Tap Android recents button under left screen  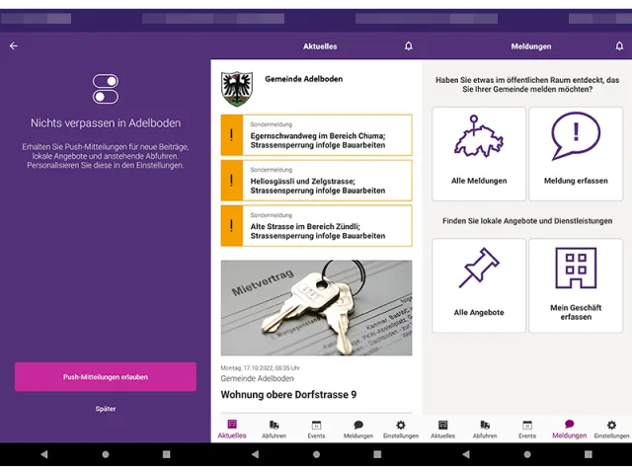click(x=166, y=454)
